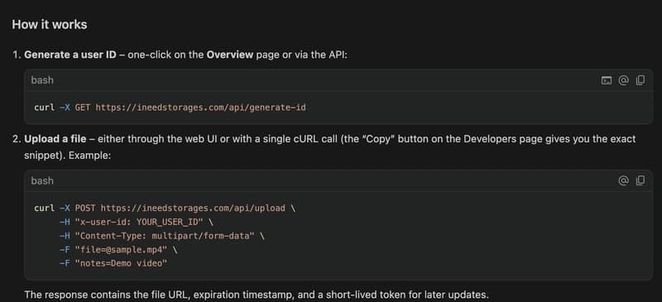The image size is (662, 302).
Task: Click the 'x-user-id: YOUR_USER_ID' header line
Action: pyautogui.click(x=136, y=223)
